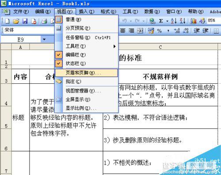Click the Drawing toolbar icon

(x=202, y=21)
